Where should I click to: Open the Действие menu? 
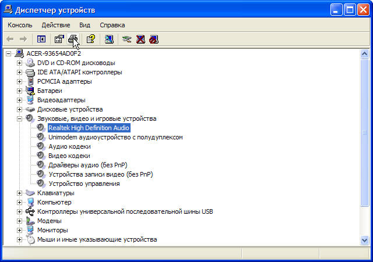[x=56, y=25]
